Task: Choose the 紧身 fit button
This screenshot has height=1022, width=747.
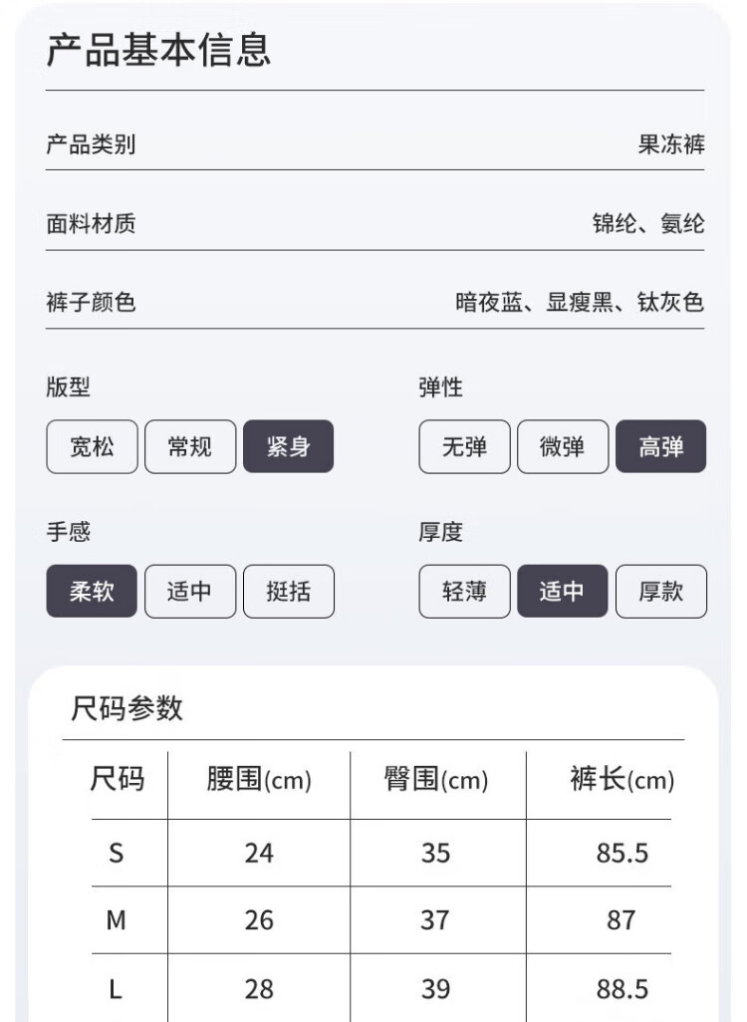Action: point(288,447)
